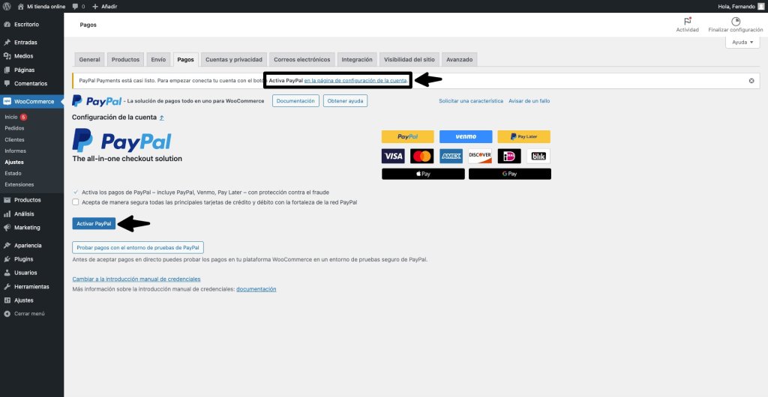This screenshot has width=768, height=397.
Task: Switch to Visibilidad del sitio tab
Action: [409, 60]
